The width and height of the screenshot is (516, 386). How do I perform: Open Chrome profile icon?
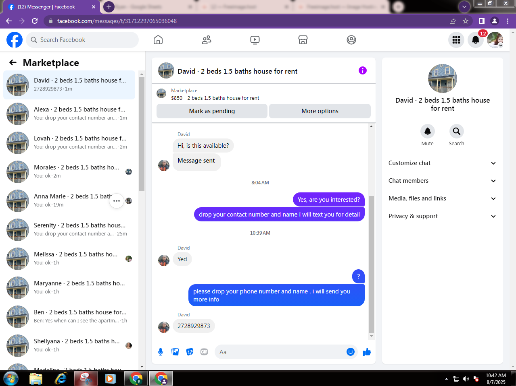pos(495,21)
